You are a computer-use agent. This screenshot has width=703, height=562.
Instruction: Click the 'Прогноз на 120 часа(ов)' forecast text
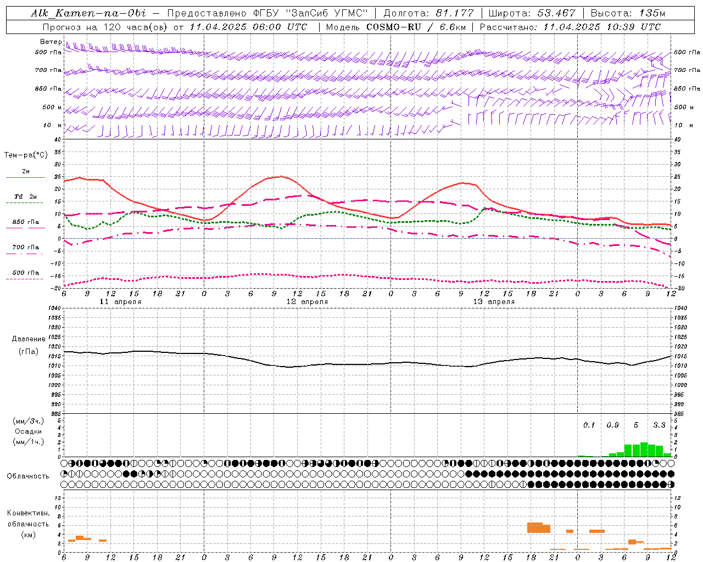pos(105,27)
